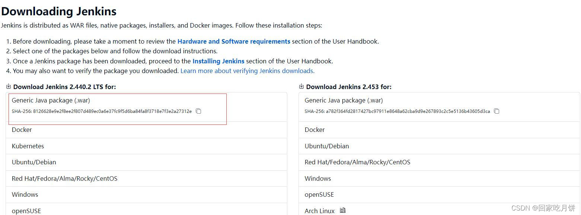Click the download icon beside Jenkins 2.453
Image resolution: width=581 pixels, height=215 pixels.
tap(301, 86)
